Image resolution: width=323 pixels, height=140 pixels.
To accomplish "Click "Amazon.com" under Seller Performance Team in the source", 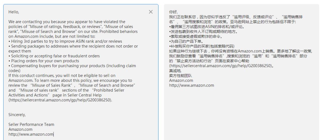I will coord(20,130).
